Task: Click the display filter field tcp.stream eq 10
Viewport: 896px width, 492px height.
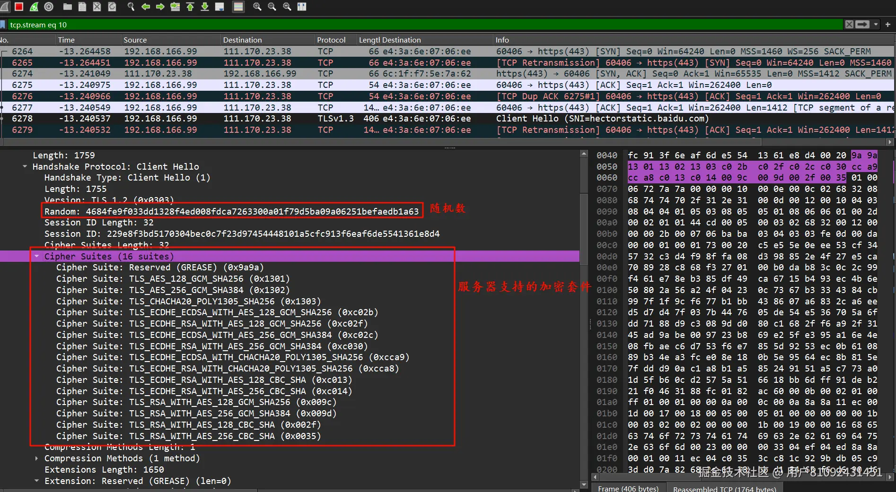Action: click(425, 25)
